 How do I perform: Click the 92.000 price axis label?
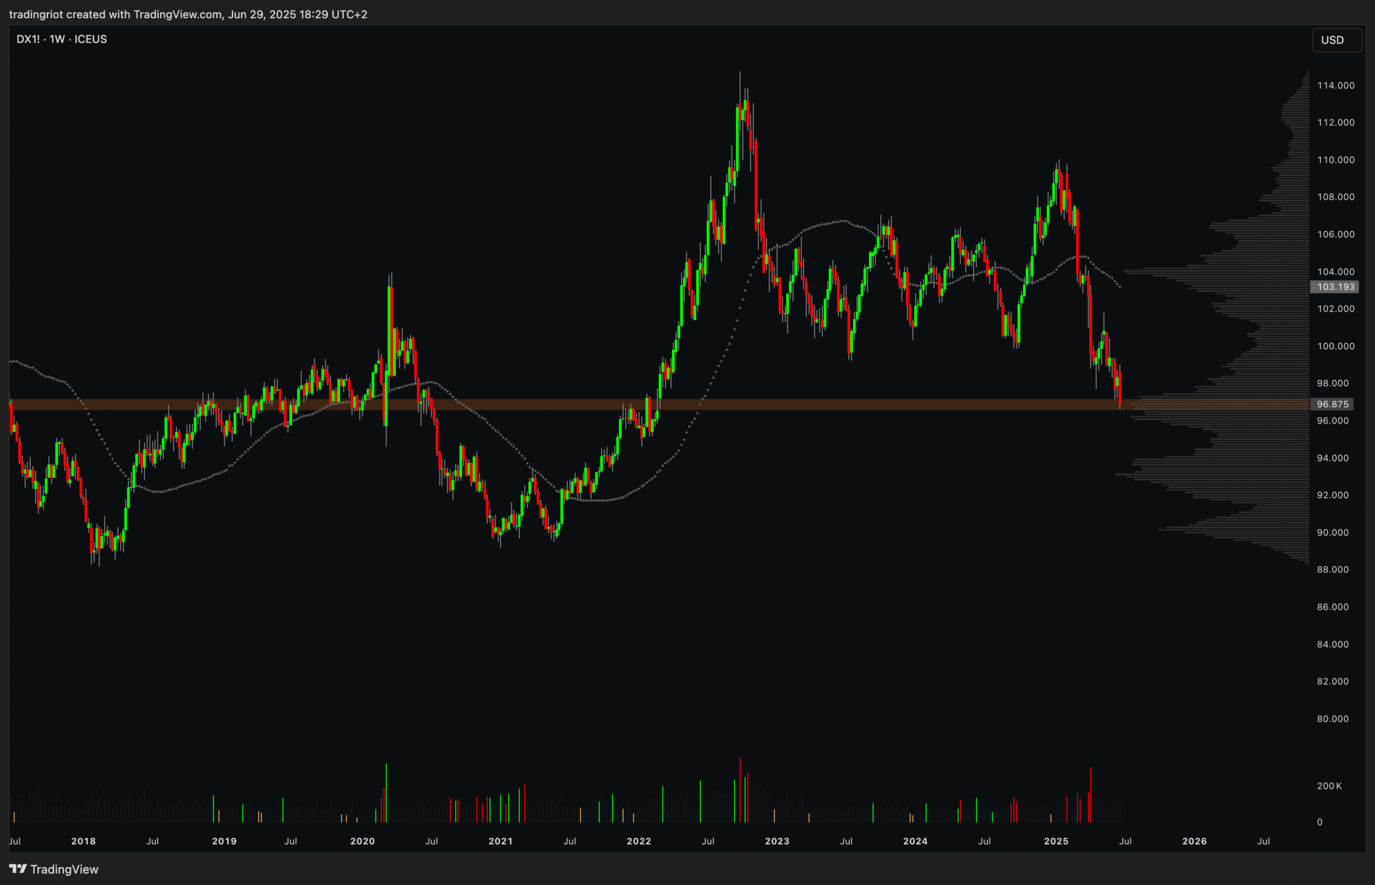(x=1333, y=495)
